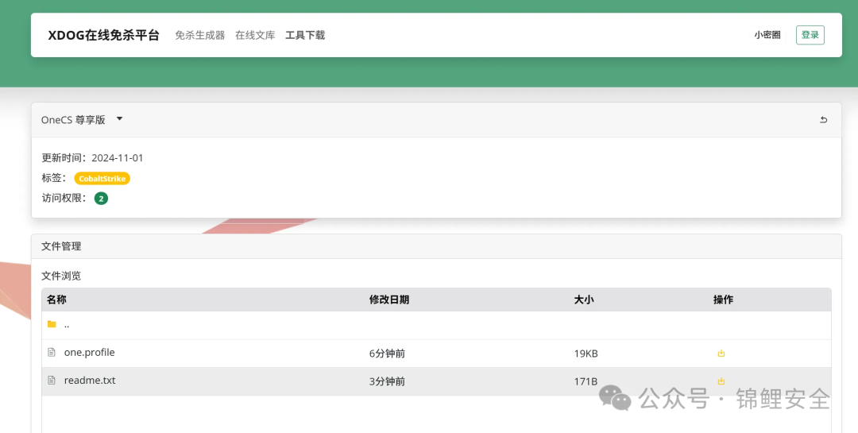Select the 3分钟前 date cell
This screenshot has height=433, width=858.
[387, 381]
